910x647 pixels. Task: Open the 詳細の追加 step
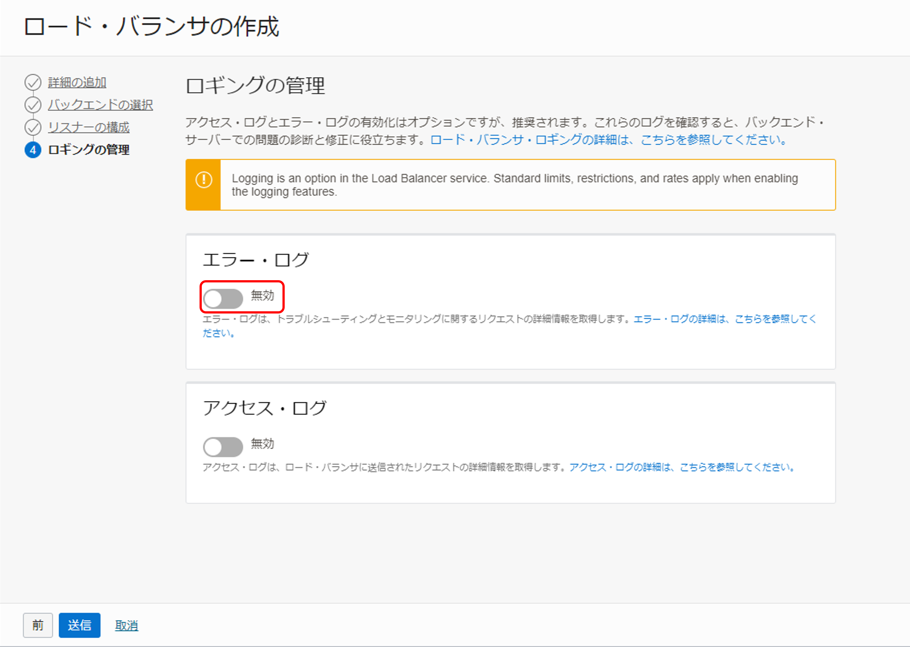pos(77,82)
